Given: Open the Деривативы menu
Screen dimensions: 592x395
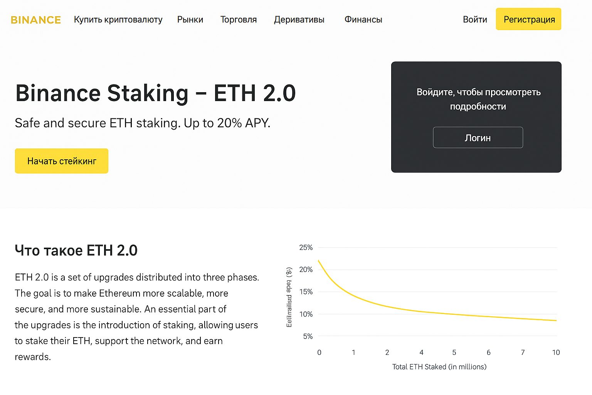Looking at the screenshot, I should (x=299, y=19).
